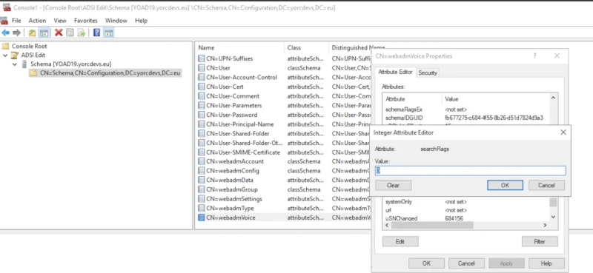This screenshot has height=273, width=593.
Task: Click the ADSI Edit node icon
Action: tap(15, 55)
